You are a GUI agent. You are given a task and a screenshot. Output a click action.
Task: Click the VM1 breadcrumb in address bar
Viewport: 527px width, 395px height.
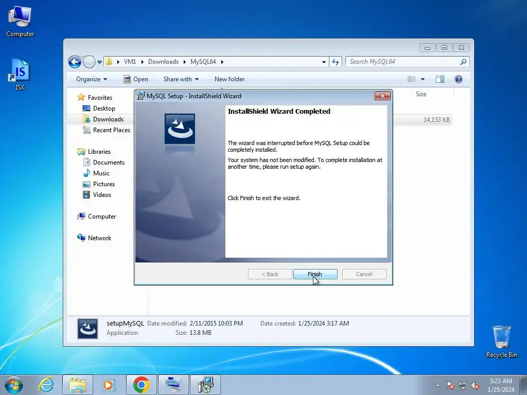[130, 62]
